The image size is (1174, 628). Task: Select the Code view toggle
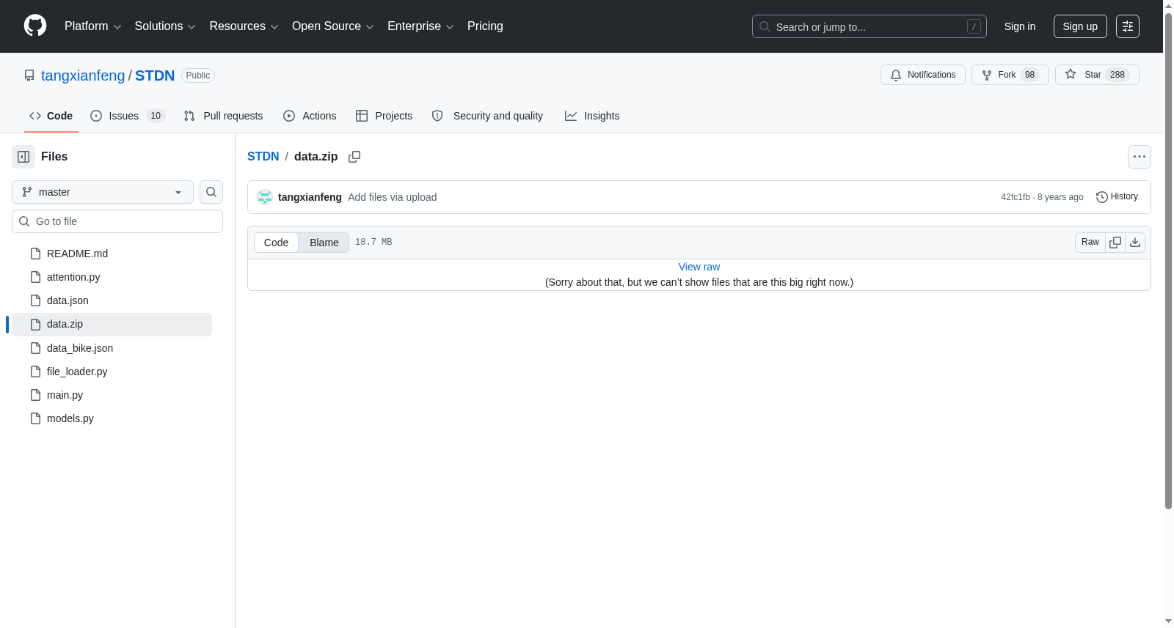(277, 243)
